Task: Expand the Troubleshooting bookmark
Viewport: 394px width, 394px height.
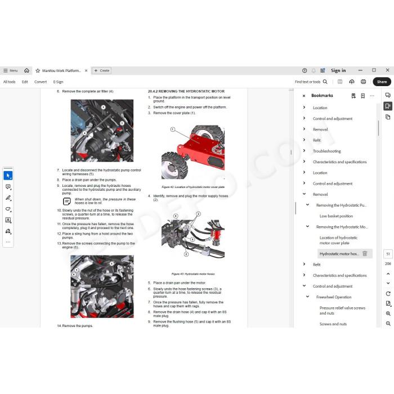Action: [x=304, y=150]
